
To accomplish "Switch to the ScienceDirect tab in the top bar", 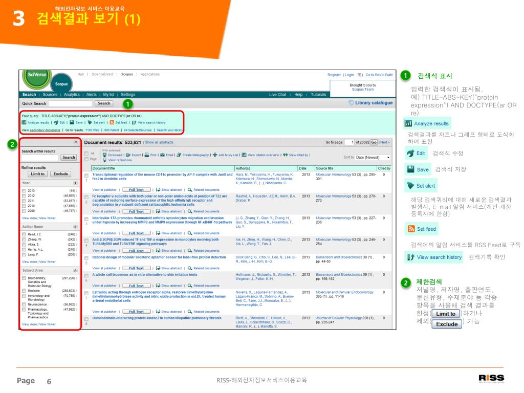I will 102,74.
